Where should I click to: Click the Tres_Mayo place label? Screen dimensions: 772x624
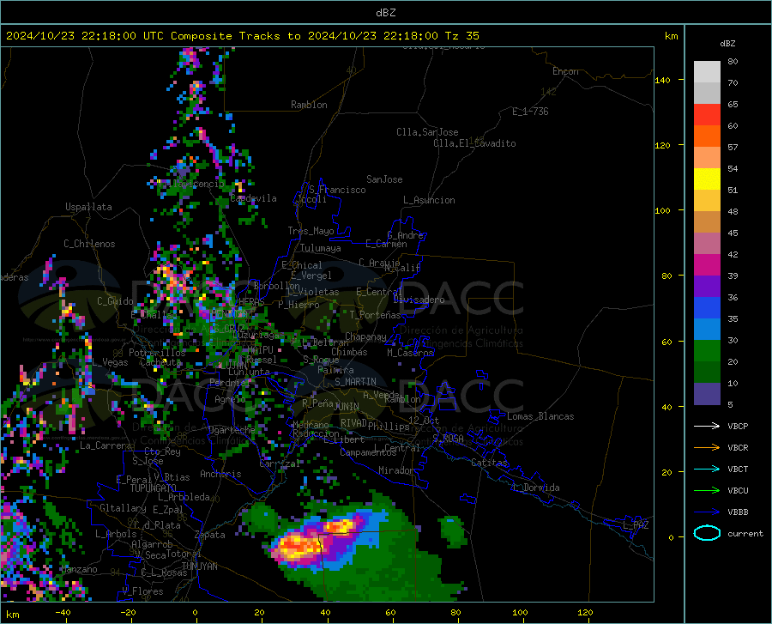tap(311, 231)
